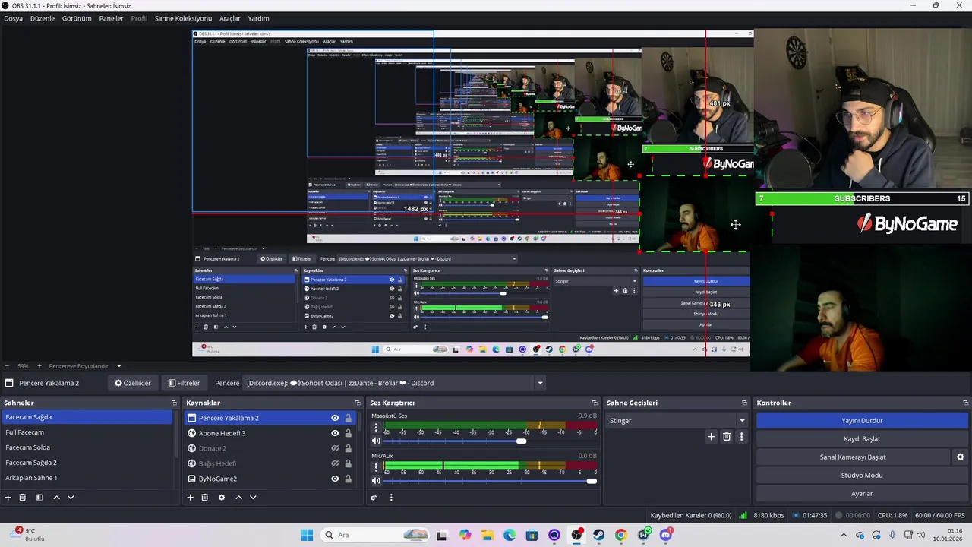
Task: Click the Windows Start button
Action: [x=307, y=535]
